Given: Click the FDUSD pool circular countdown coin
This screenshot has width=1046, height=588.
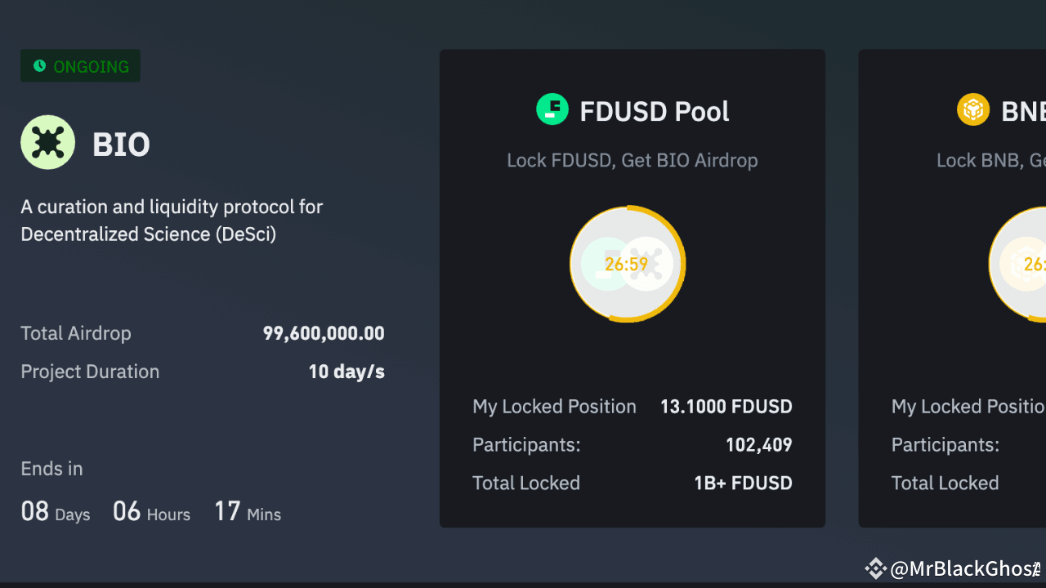Looking at the screenshot, I should 627,264.
